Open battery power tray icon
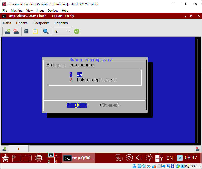Screen dimensions: 202x169 pos(159,158)
